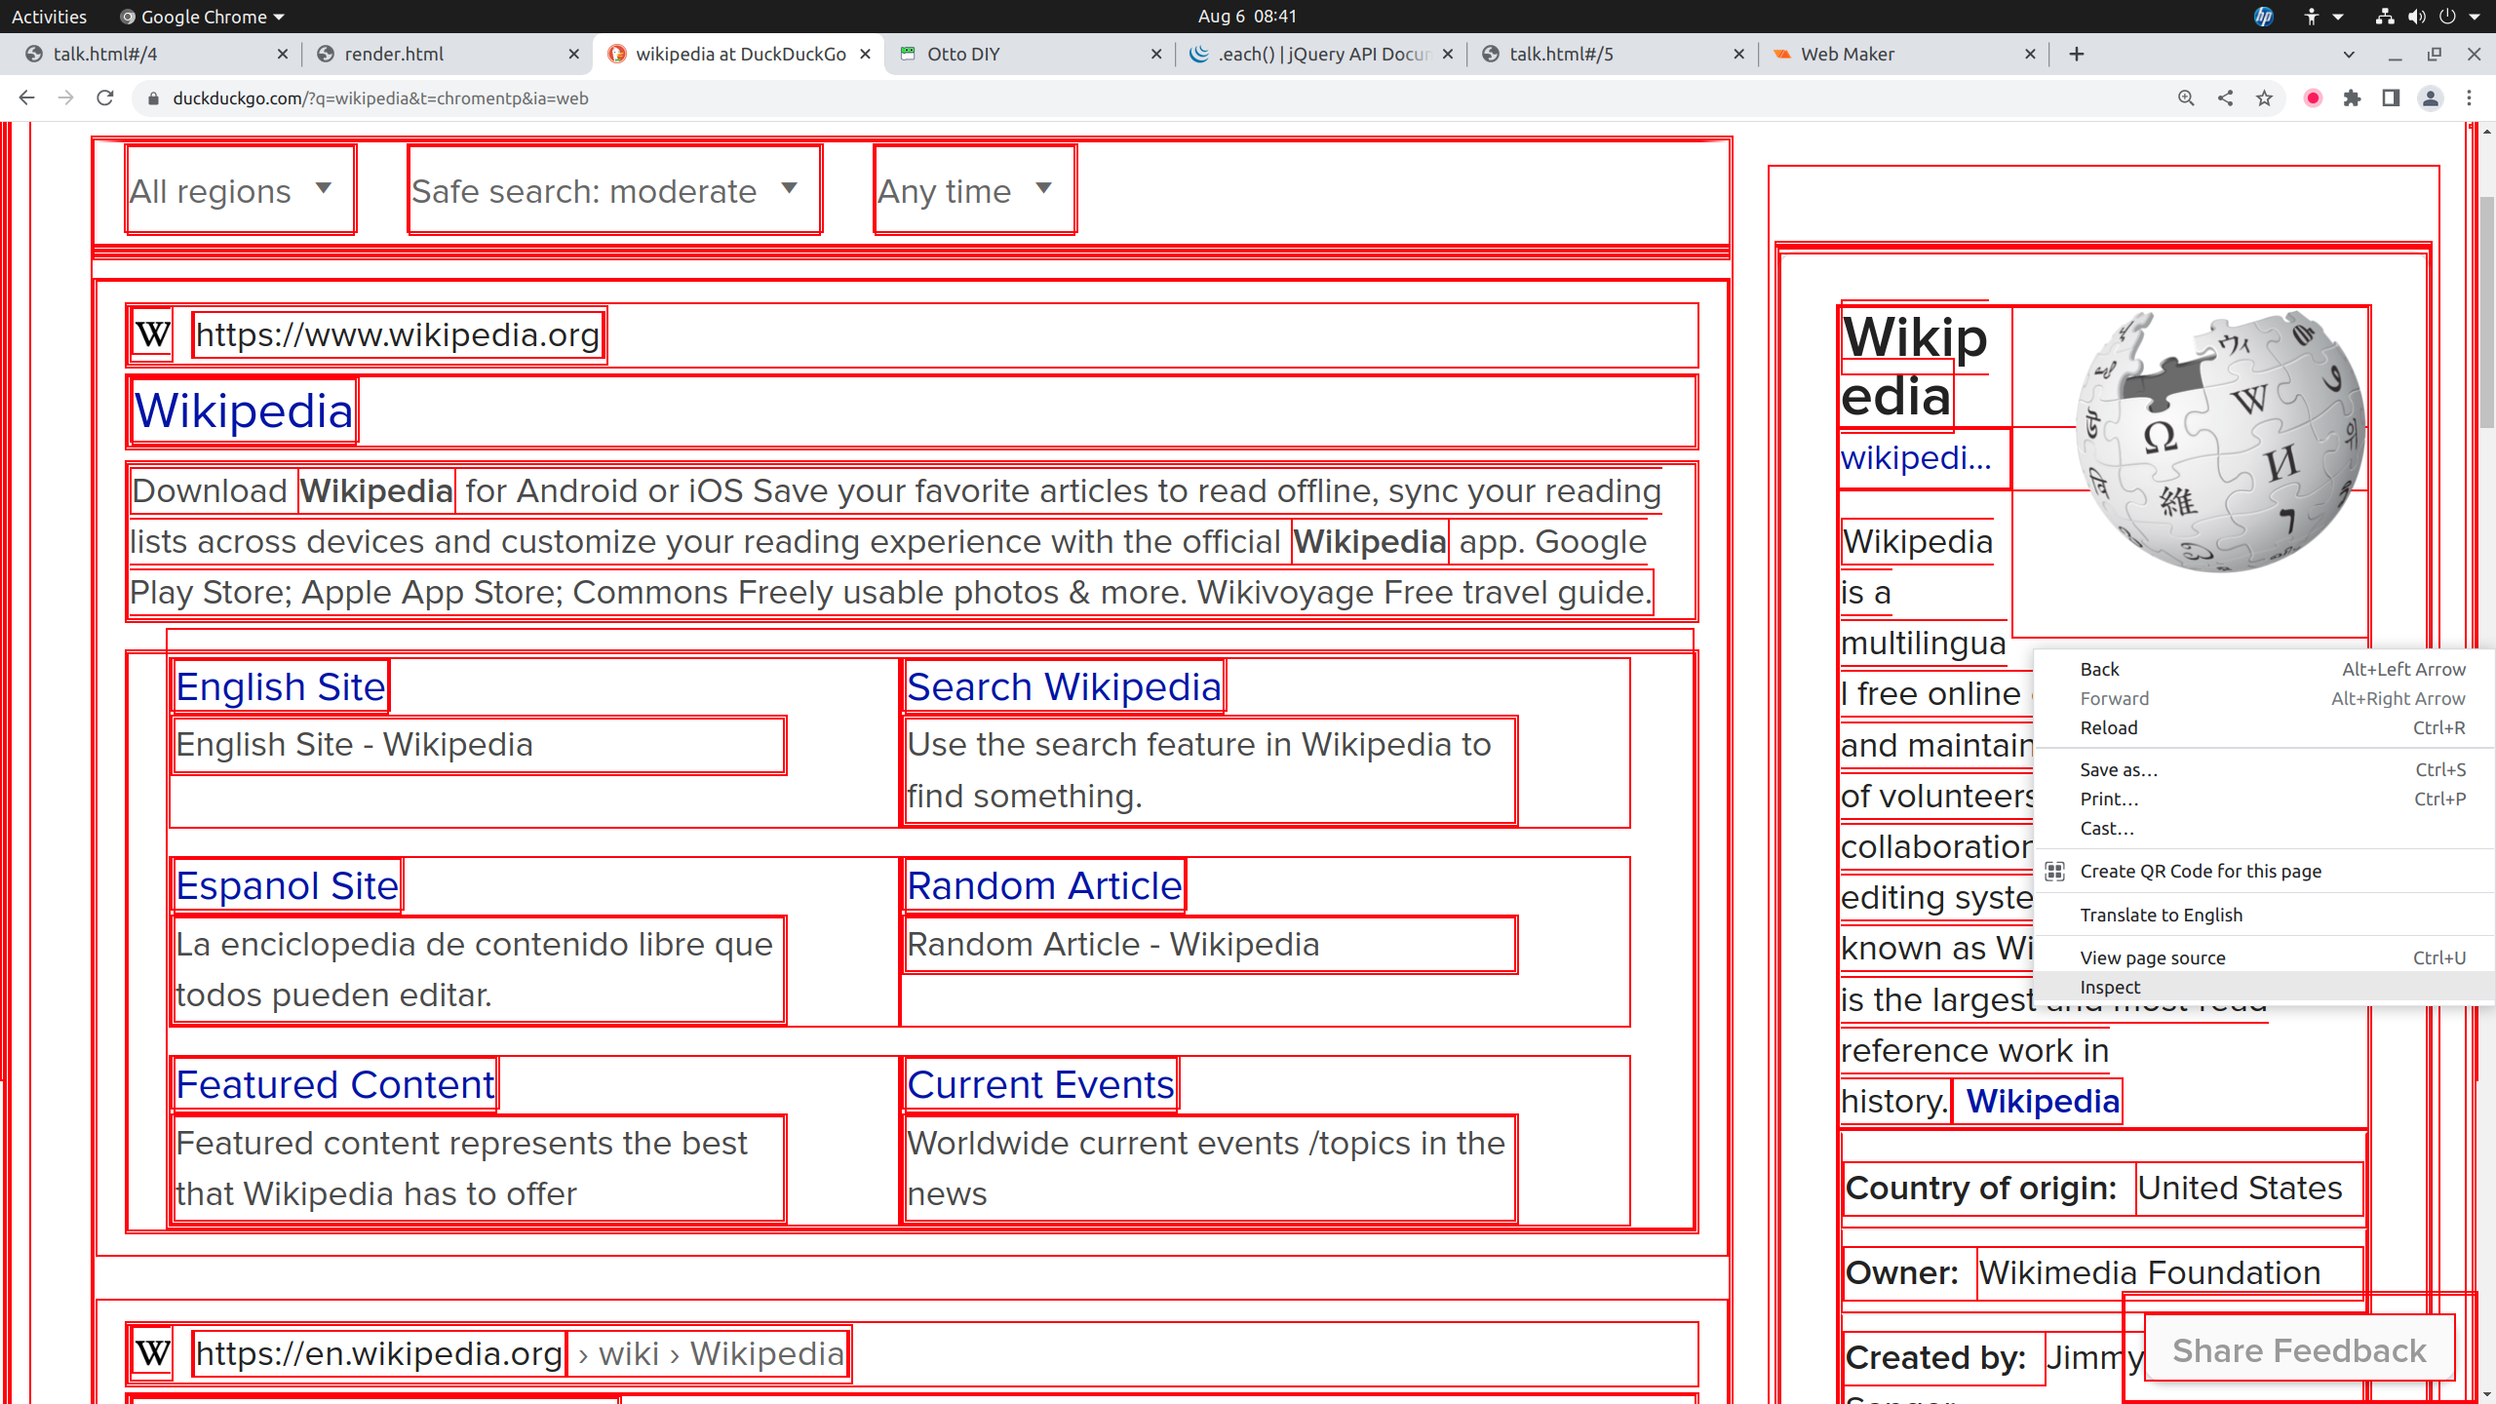This screenshot has width=2496, height=1404.
Task: Open the English Site link
Action: [x=281, y=687]
